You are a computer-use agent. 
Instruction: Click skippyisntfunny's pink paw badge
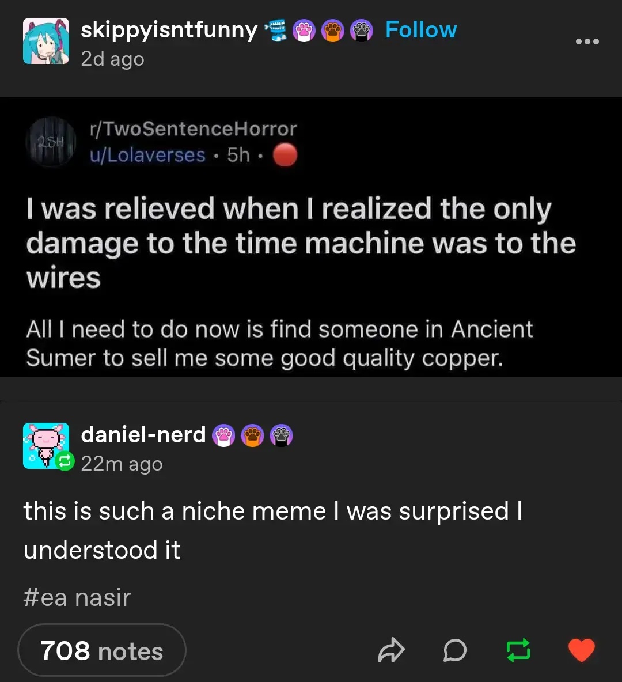(304, 31)
